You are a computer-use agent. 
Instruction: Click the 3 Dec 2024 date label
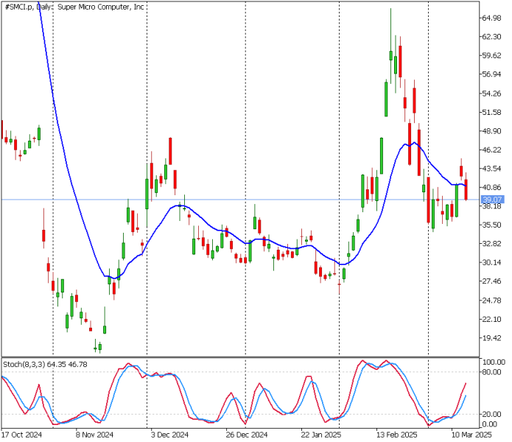tap(169, 435)
